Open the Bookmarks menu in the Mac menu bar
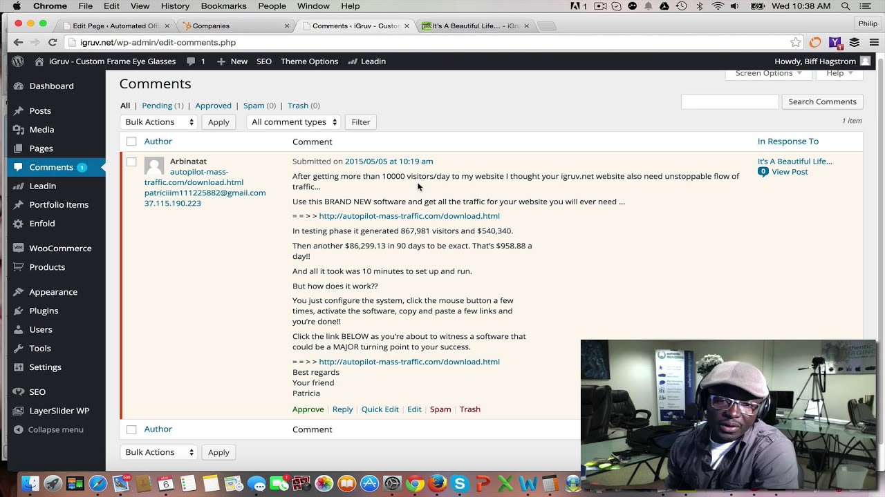 (223, 6)
